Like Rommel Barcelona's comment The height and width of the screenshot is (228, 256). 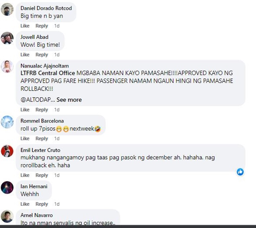[25, 139]
